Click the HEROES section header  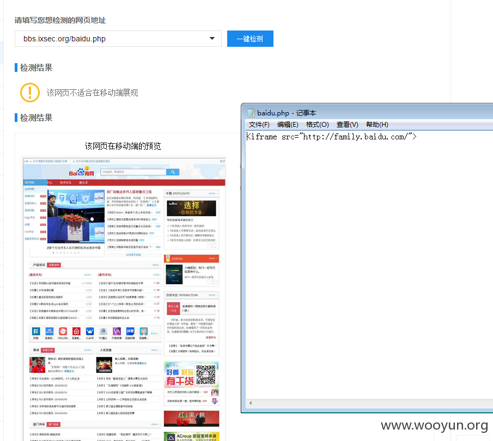(x=191, y=259)
